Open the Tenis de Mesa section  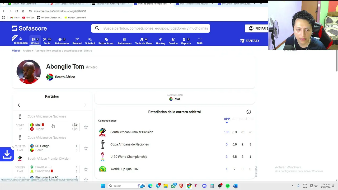[x=144, y=41]
